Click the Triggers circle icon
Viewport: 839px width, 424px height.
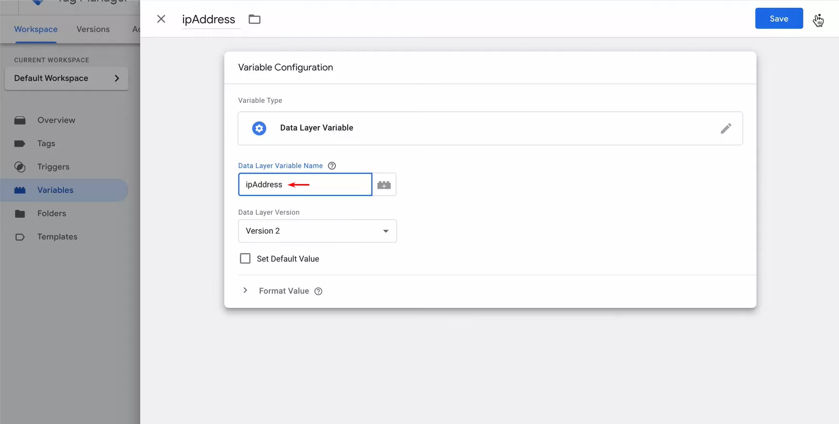coord(20,167)
